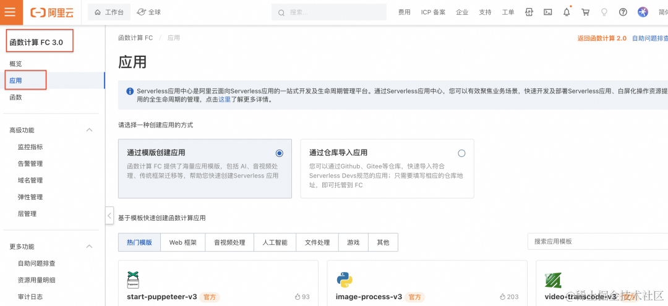Viewport: 668px width, 306px height.
Task: Switch to the 热门模版 tab
Action: click(x=139, y=242)
